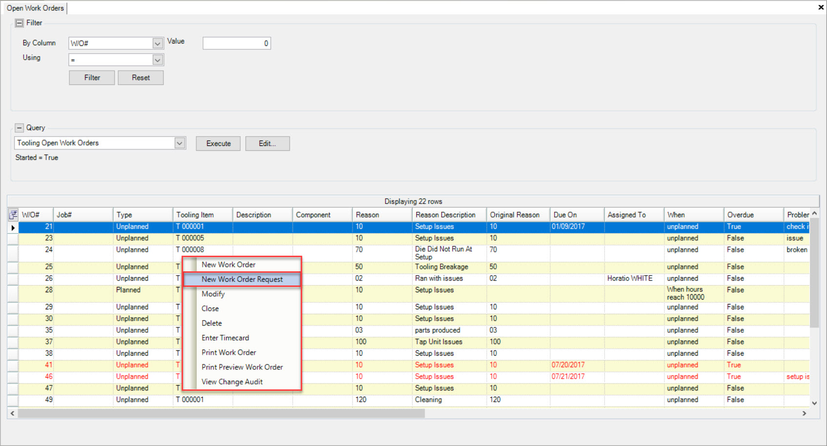The height and width of the screenshot is (446, 827).
Task: Click the Edit... button
Action: [x=268, y=143]
